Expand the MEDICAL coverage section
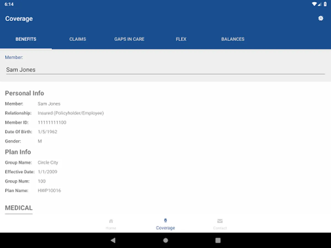331x248 pixels. pyautogui.click(x=18, y=208)
